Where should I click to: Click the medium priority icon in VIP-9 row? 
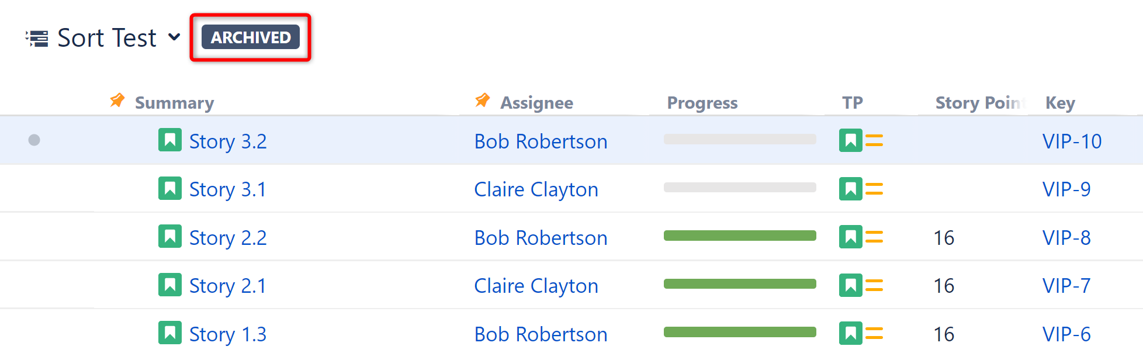point(874,189)
